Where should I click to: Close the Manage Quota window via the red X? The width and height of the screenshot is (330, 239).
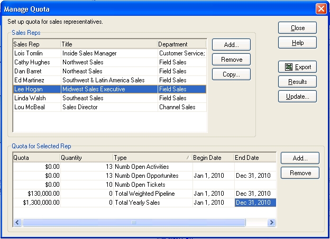tap(321, 9)
